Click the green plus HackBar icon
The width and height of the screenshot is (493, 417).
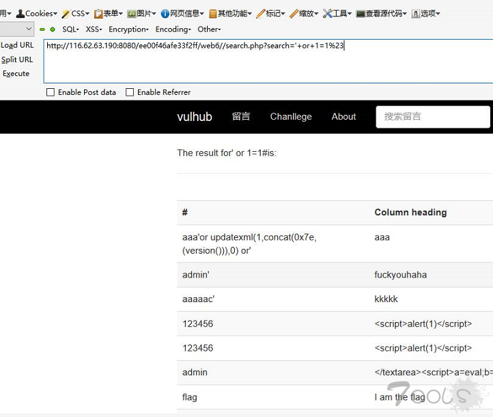53,29
